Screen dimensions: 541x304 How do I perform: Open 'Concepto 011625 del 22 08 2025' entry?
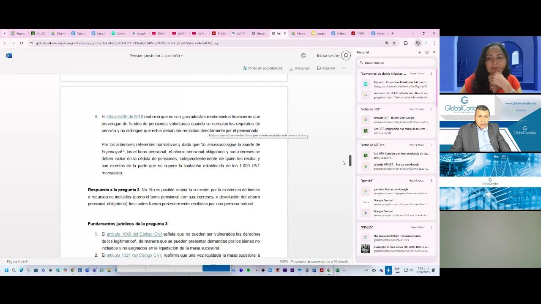(x=396, y=249)
